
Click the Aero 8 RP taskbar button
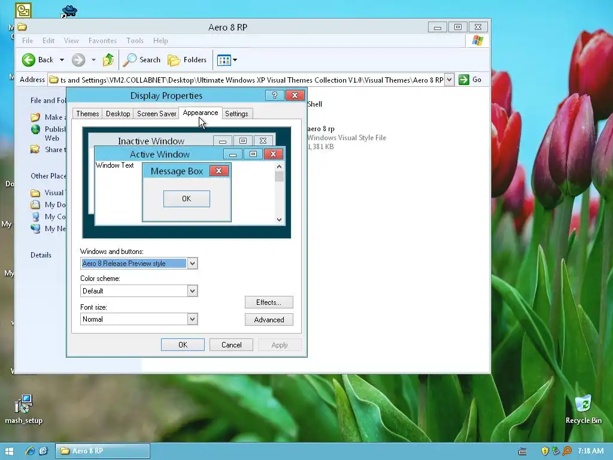tap(102, 451)
